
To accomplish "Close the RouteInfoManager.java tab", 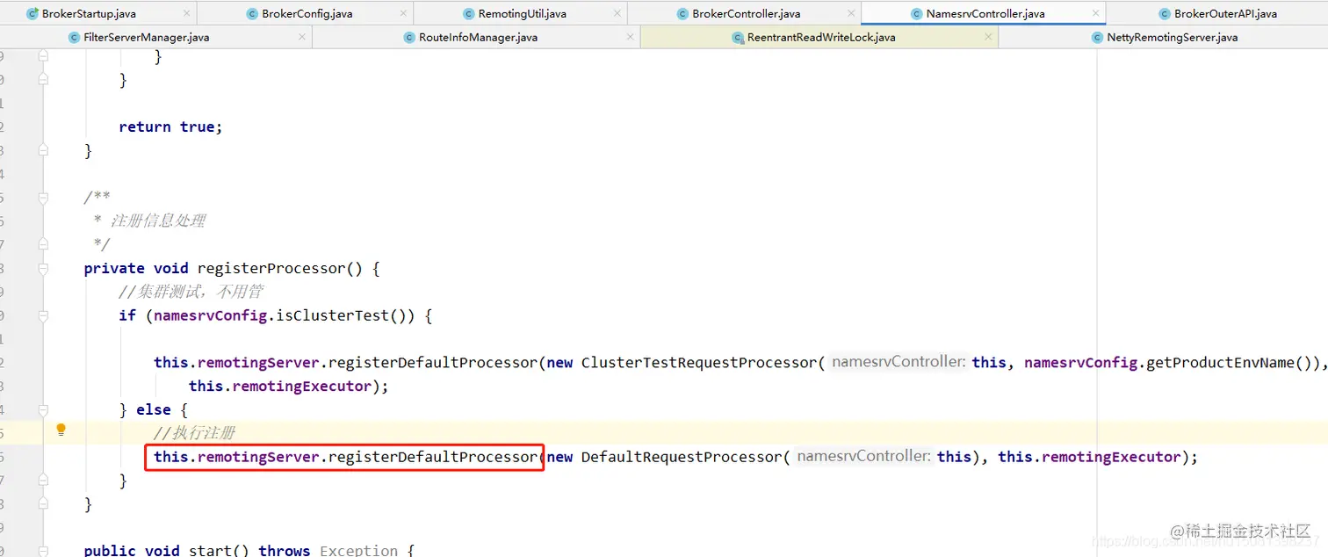I will tap(631, 37).
